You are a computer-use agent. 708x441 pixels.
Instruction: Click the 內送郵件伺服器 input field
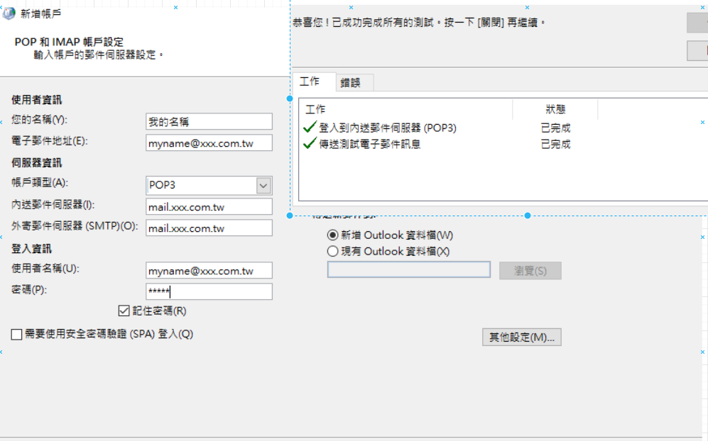209,207
